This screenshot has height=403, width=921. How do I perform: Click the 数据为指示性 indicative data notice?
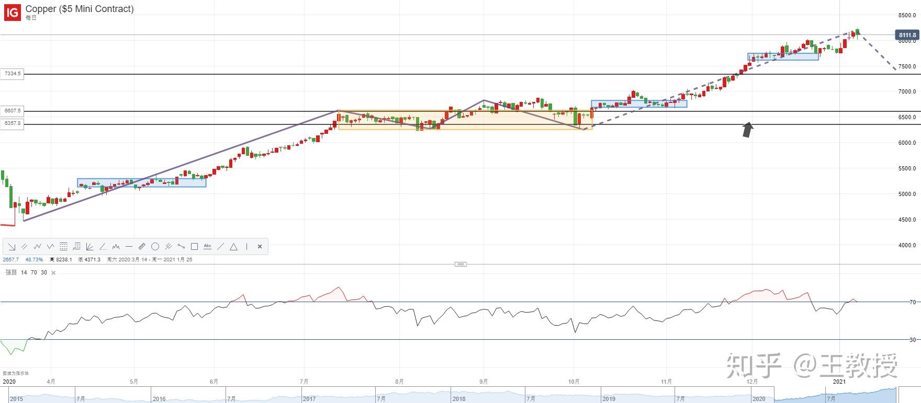coord(16,373)
